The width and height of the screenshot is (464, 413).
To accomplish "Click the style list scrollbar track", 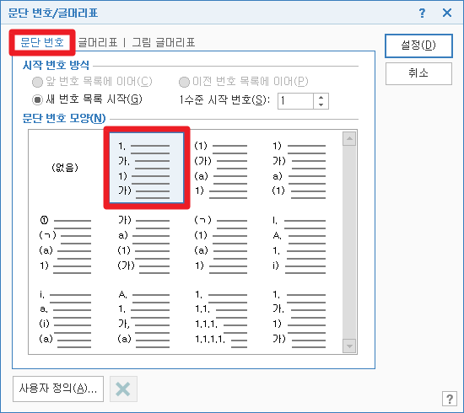I will click(x=349, y=243).
